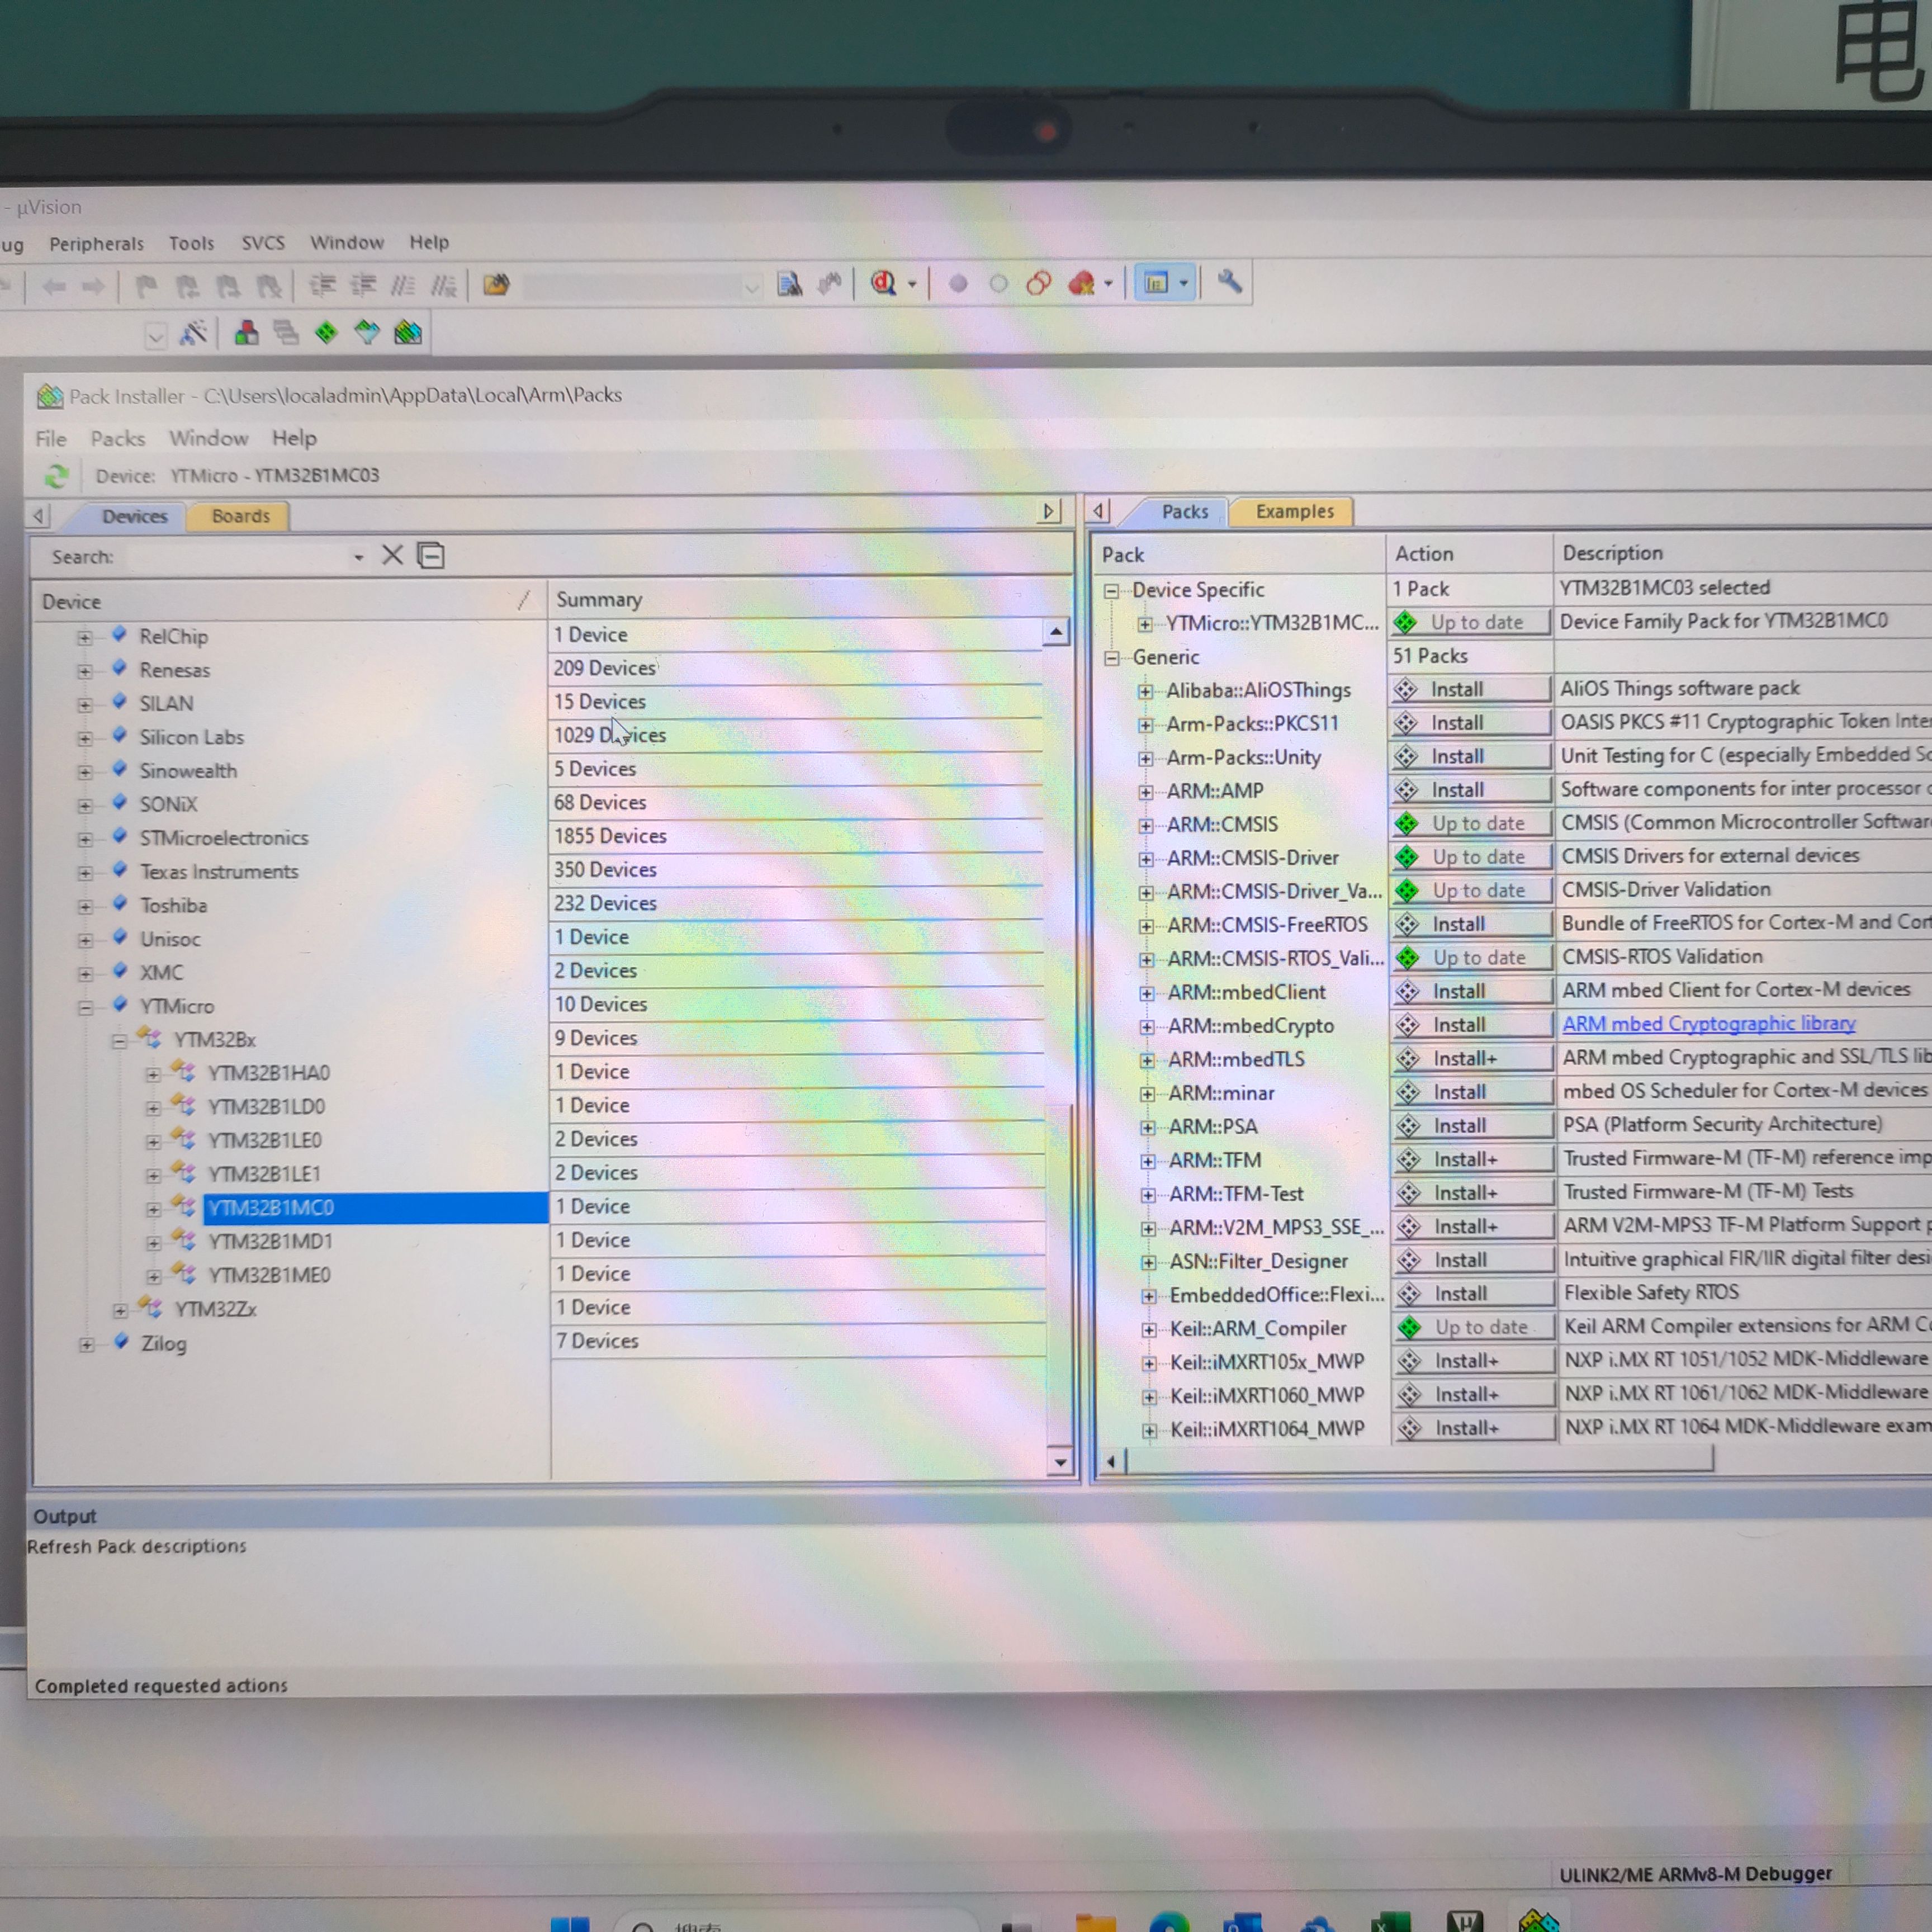The height and width of the screenshot is (1932, 1932).
Task: Expand the ARM::CMSIS pack entry
Action: pyautogui.click(x=1146, y=826)
